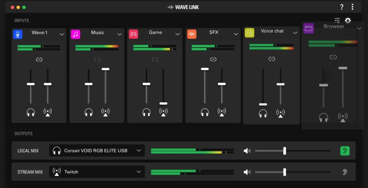Click the pink Music channel icon

tap(75, 34)
